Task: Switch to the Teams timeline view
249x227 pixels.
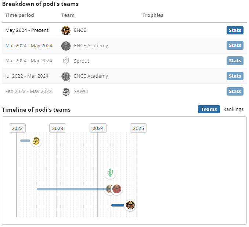Action: [x=209, y=109]
